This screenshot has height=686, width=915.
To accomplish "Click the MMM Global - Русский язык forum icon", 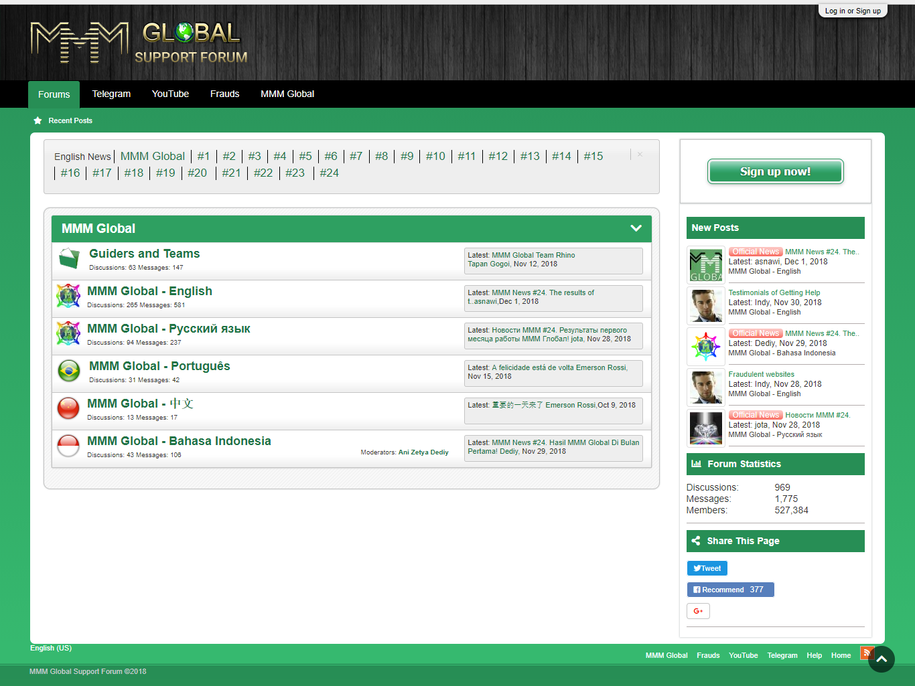I will click(68, 333).
